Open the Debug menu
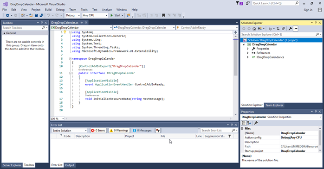The width and height of the screenshot is (324, 169). tap(60, 10)
